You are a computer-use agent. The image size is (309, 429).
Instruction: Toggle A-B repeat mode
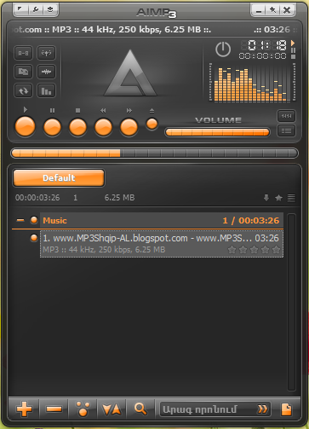tap(23, 53)
